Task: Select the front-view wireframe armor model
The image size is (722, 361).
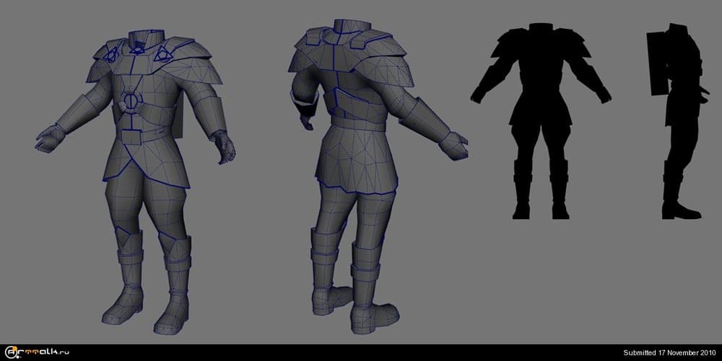Action: click(136, 182)
